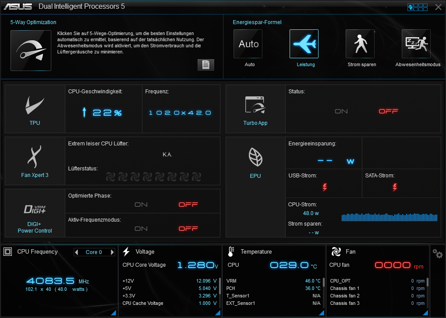The width and height of the screenshot is (446, 318).
Task: Click the T_Sensor1 N/A row
Action: [273, 296]
